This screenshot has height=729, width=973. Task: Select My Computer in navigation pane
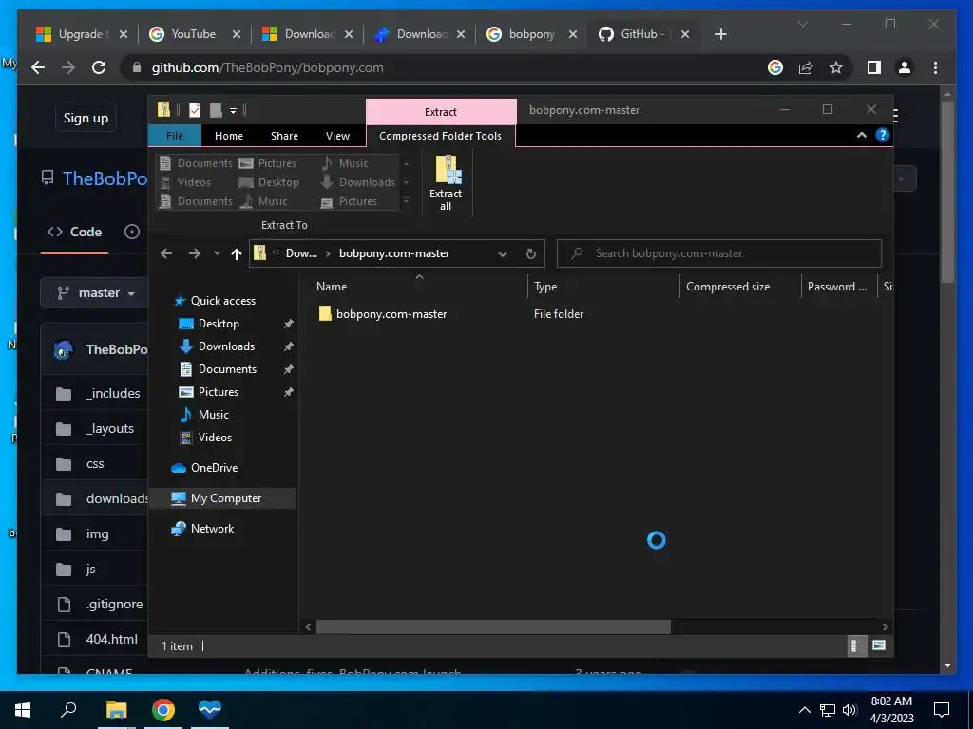click(226, 498)
